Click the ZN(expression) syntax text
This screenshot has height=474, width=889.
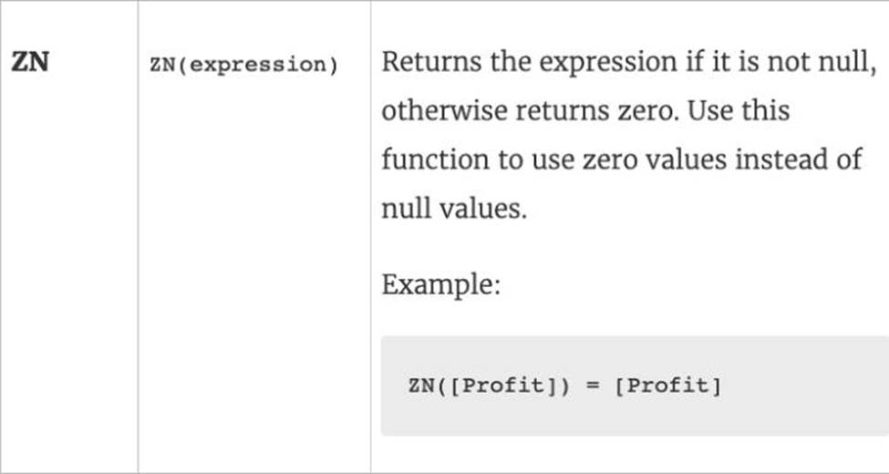click(x=243, y=66)
